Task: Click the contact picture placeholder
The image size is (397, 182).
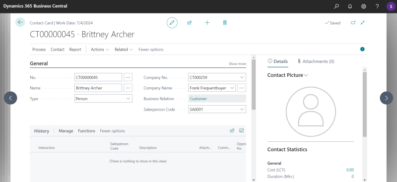Action: click(311, 112)
